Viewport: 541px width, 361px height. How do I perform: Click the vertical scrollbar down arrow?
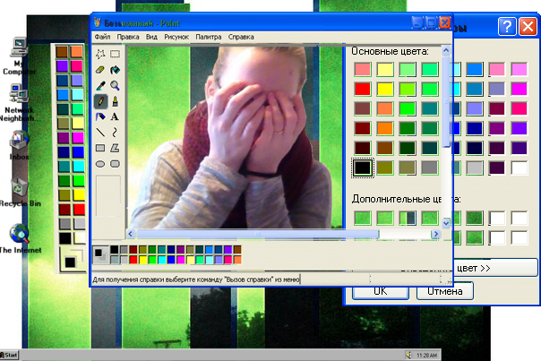446,223
